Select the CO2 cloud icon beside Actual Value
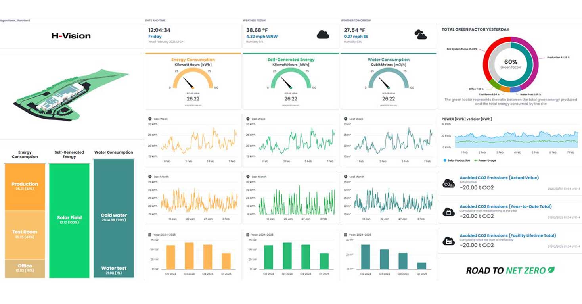582x304 pixels. pos(448,183)
